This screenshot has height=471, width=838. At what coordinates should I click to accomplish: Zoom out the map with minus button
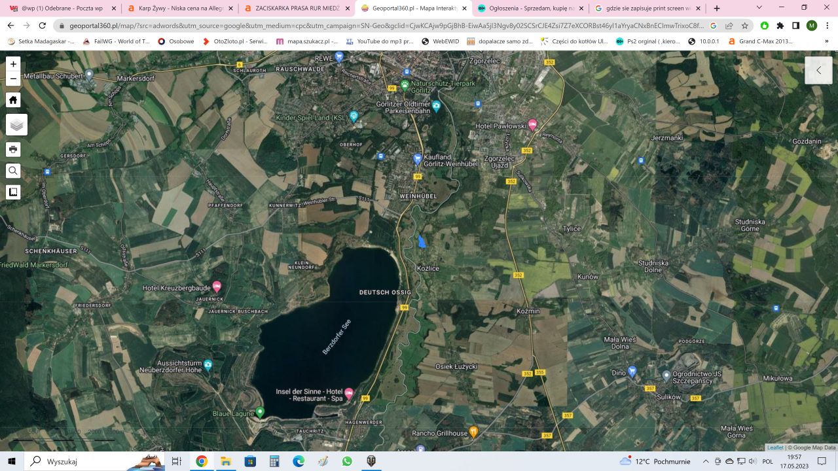pos(13,79)
